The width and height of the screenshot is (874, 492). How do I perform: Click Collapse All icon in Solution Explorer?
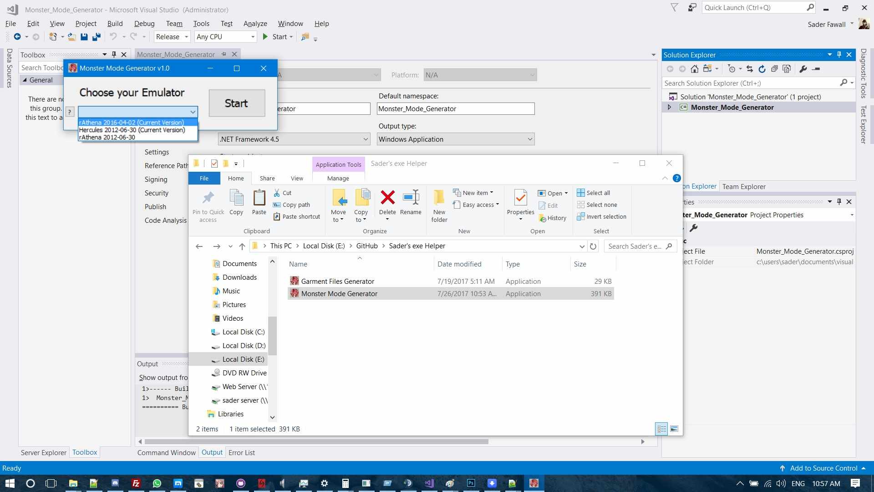(x=774, y=69)
